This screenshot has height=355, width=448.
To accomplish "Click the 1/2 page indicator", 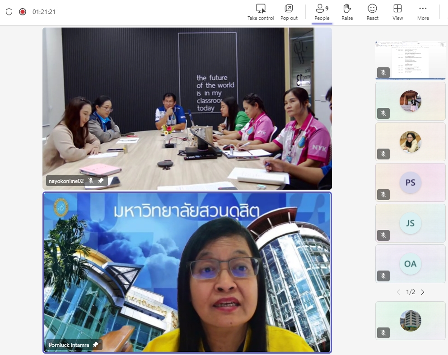I will [x=411, y=292].
